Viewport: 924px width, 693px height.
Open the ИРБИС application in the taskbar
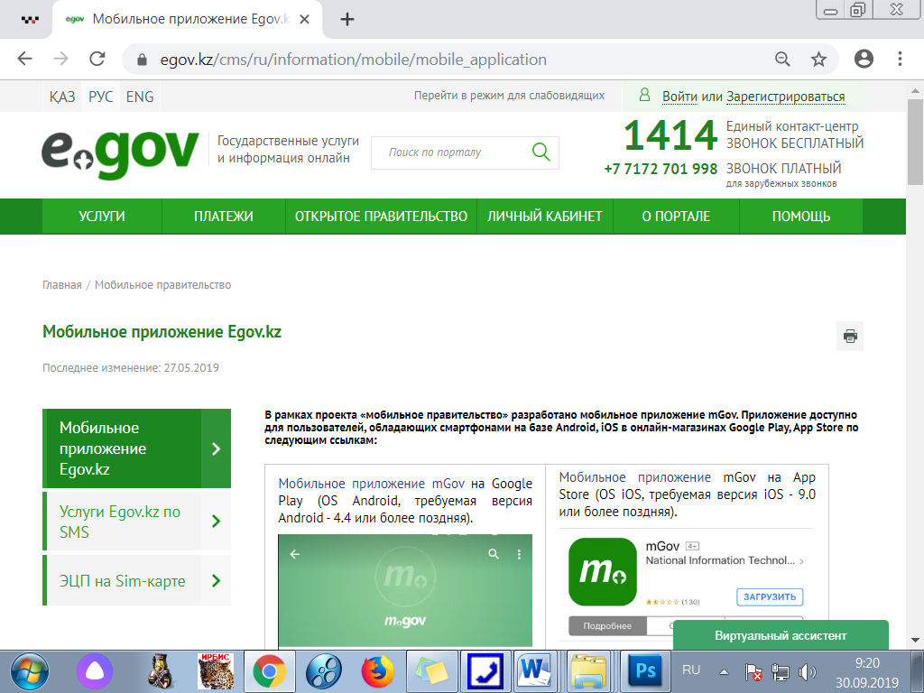coord(215,671)
